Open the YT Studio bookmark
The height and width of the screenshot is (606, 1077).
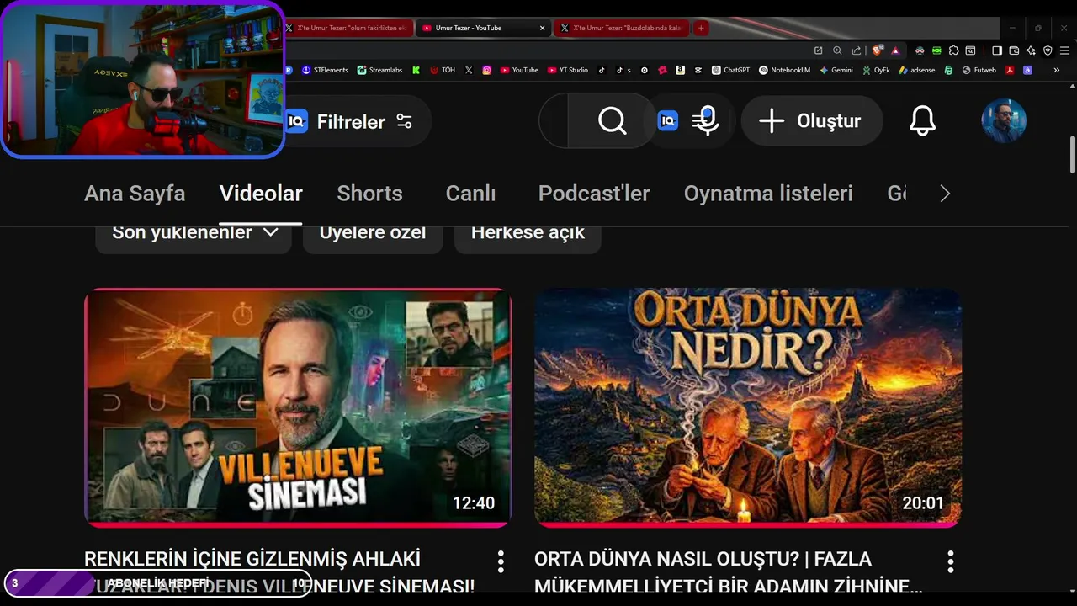(568, 70)
